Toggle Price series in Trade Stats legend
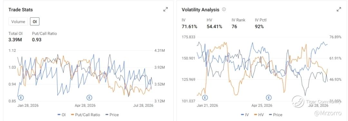The width and height of the screenshot is (348, 121). 112,115
